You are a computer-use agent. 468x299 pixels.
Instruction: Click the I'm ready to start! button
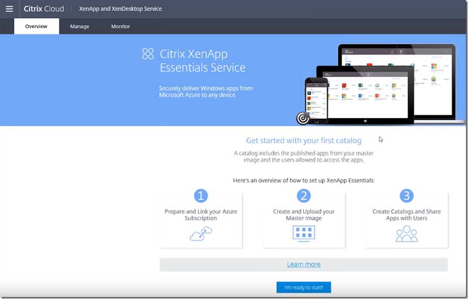pos(304,287)
